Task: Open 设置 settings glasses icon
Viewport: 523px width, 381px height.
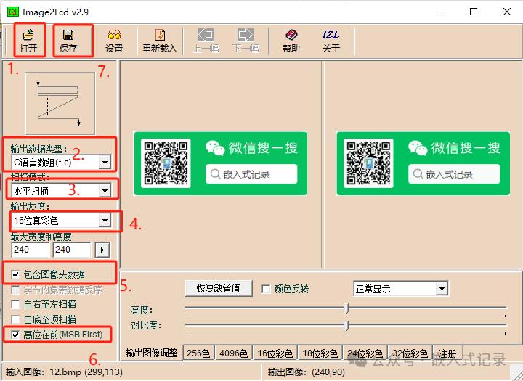Action: [115, 41]
